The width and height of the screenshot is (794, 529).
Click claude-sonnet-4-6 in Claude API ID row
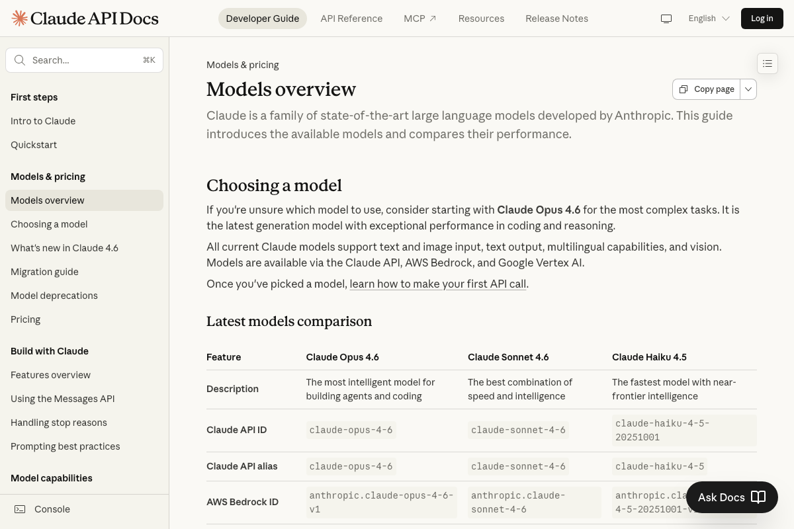518,430
